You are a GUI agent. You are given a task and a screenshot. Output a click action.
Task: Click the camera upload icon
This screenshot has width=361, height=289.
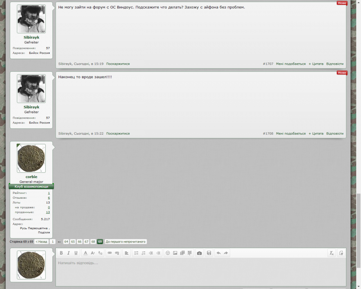tap(199, 253)
